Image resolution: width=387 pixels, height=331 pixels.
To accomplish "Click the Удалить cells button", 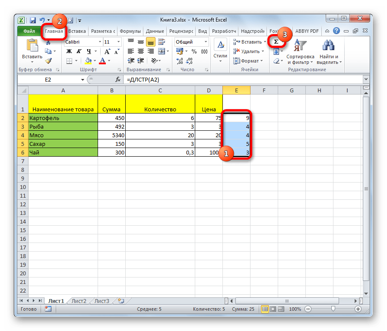I will [250, 51].
